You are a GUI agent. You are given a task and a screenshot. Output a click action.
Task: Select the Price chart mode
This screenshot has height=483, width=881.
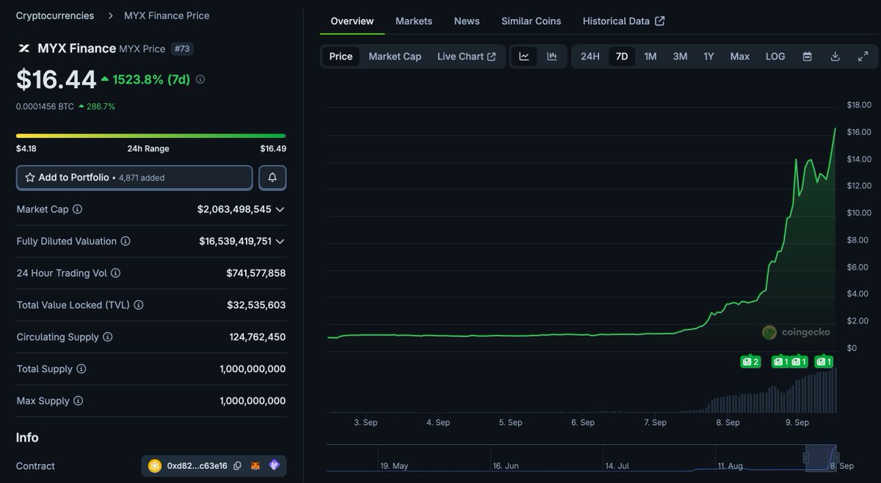point(341,57)
